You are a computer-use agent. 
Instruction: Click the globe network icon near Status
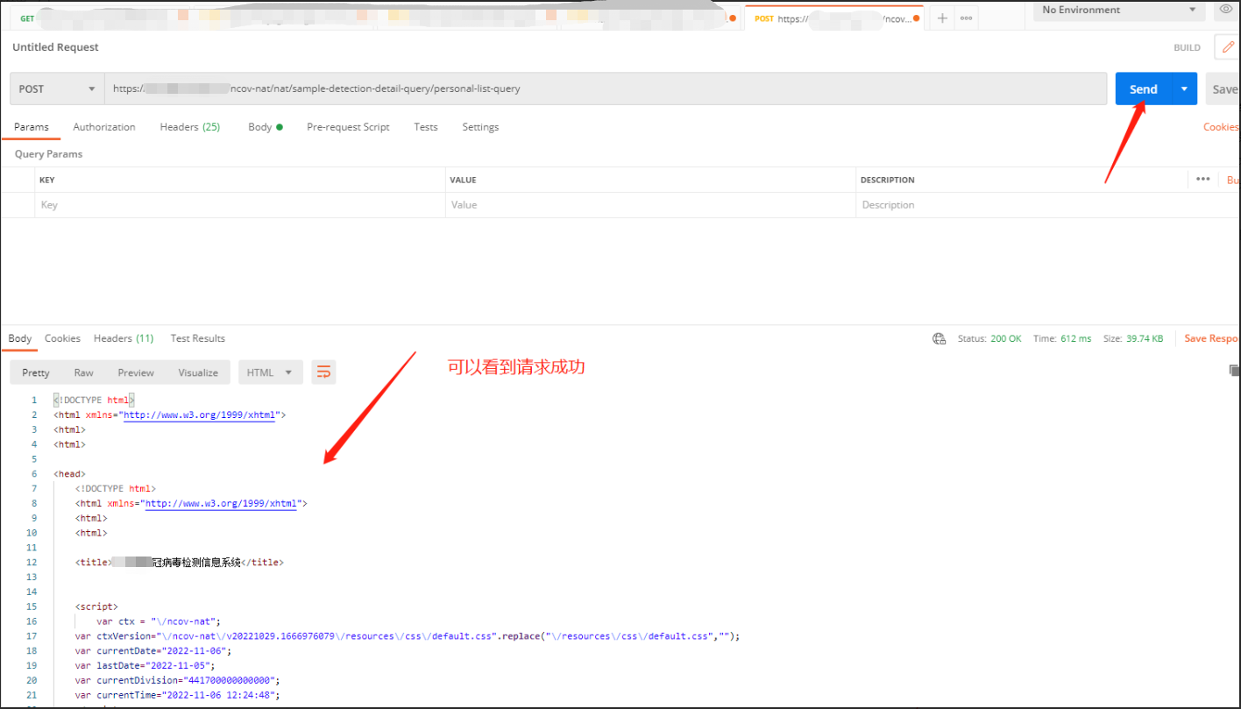pos(940,338)
